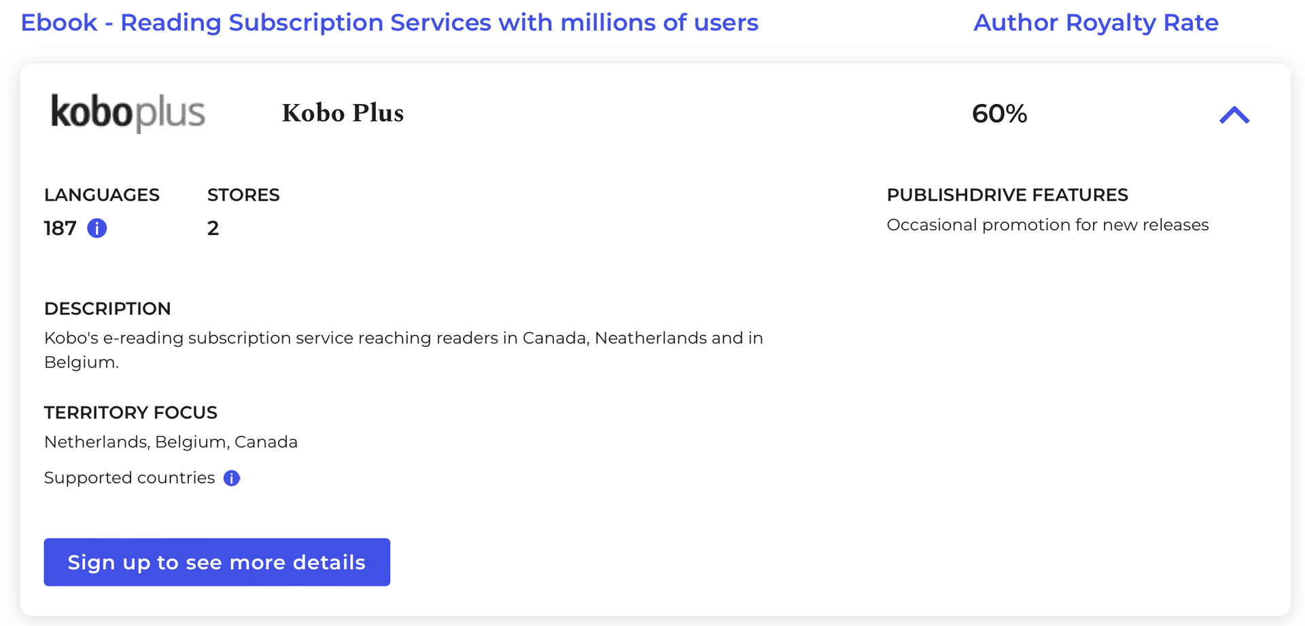
Task: Click the Sign up to see more details button
Action: pos(217,562)
